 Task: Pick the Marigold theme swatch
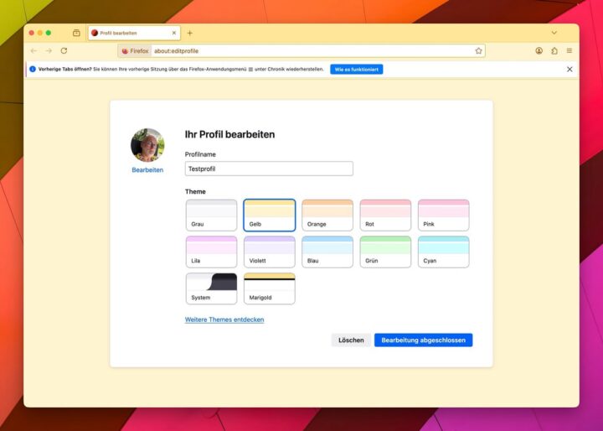269,288
